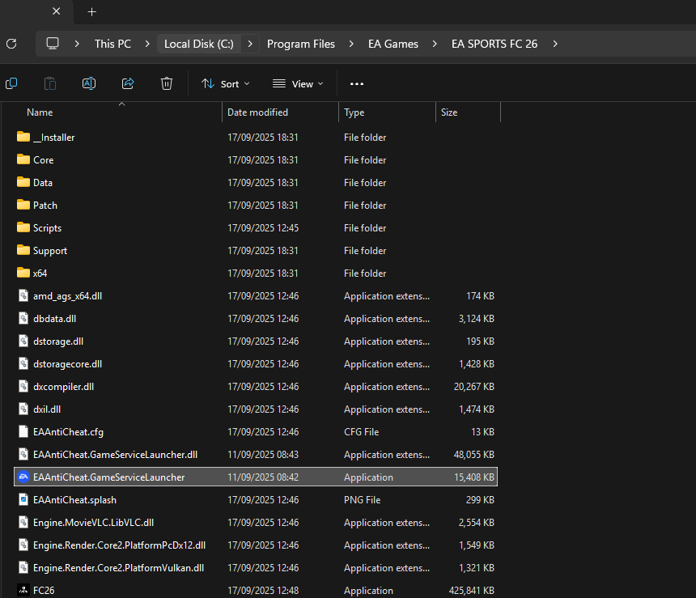Screen dimensions: 696x598
Task: Expand chevron after EA Games
Action: (x=435, y=44)
